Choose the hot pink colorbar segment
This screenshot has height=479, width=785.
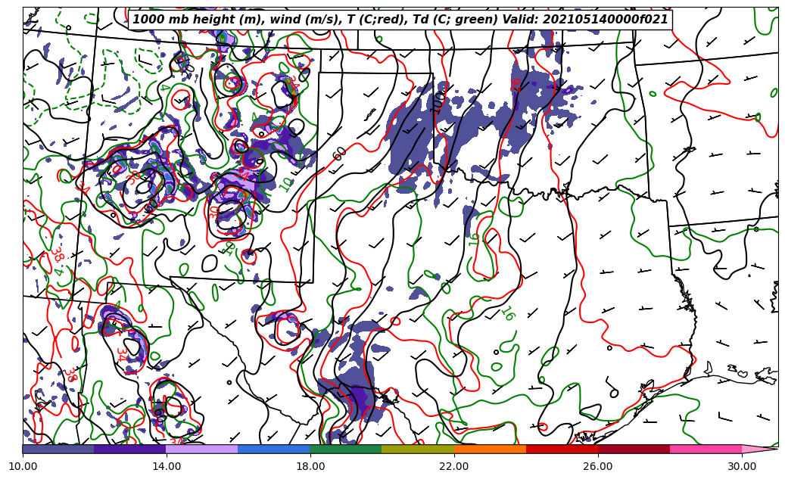(x=706, y=449)
